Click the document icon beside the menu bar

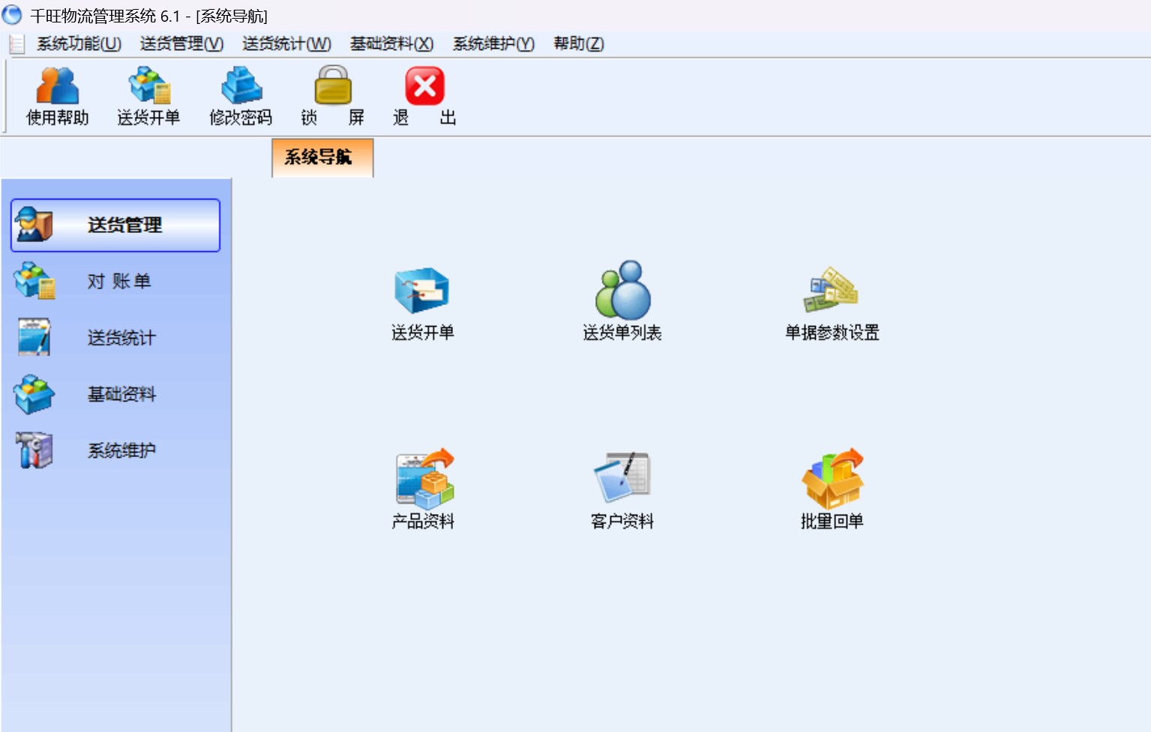tap(16, 44)
